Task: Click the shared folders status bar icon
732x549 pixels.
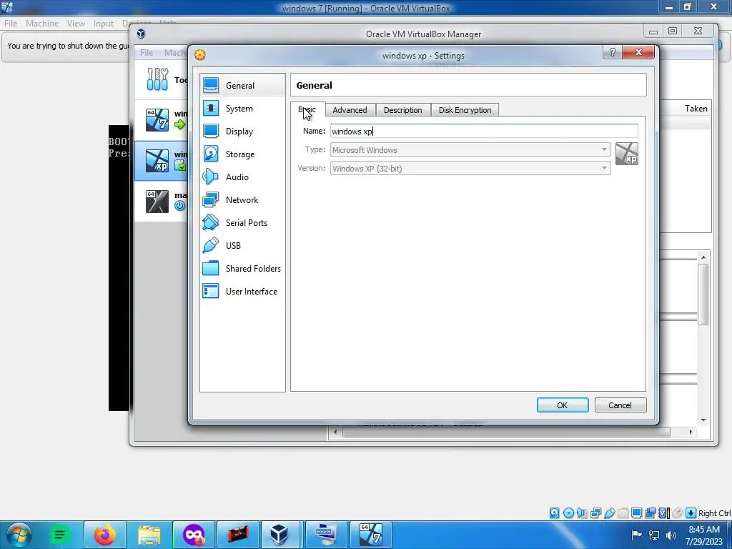Action: pos(623,513)
